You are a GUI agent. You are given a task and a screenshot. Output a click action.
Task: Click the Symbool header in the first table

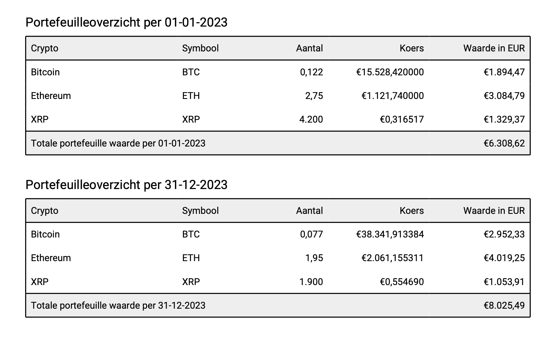200,48
